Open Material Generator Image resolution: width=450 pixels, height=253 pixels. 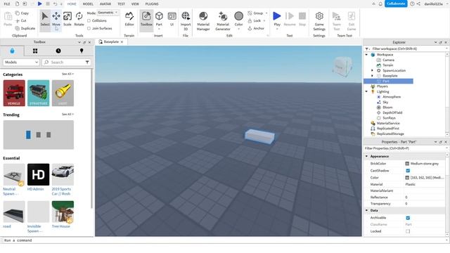click(223, 20)
